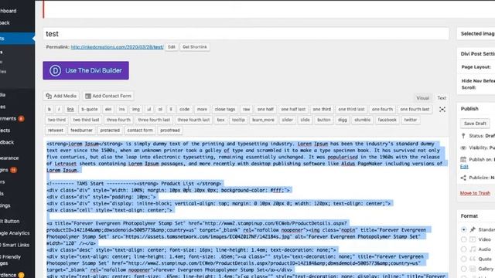
Task: Click the Standard format pin icon
Action: (473, 229)
